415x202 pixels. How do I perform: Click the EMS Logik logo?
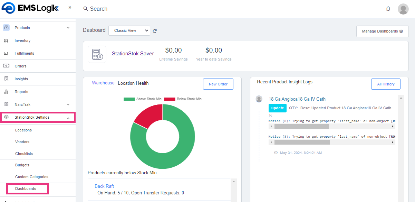coord(30,8)
